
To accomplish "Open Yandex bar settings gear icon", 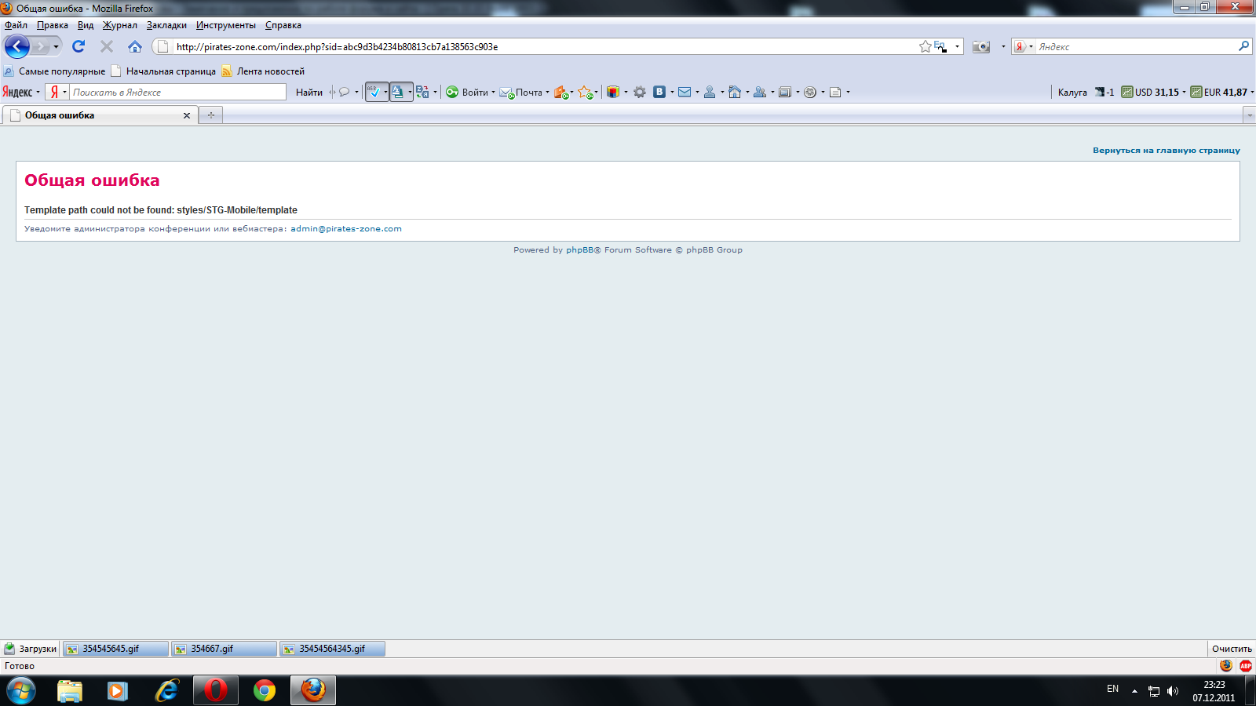I will (640, 92).
